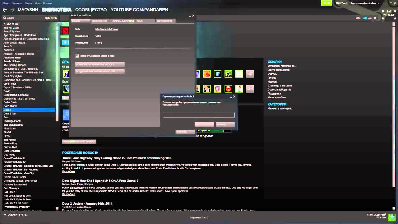Image resolution: width=398 pixels, height=224 pixels.
Task: Click ЗАКРЫТЬ in Dota 2 properties
Action: point(185,132)
